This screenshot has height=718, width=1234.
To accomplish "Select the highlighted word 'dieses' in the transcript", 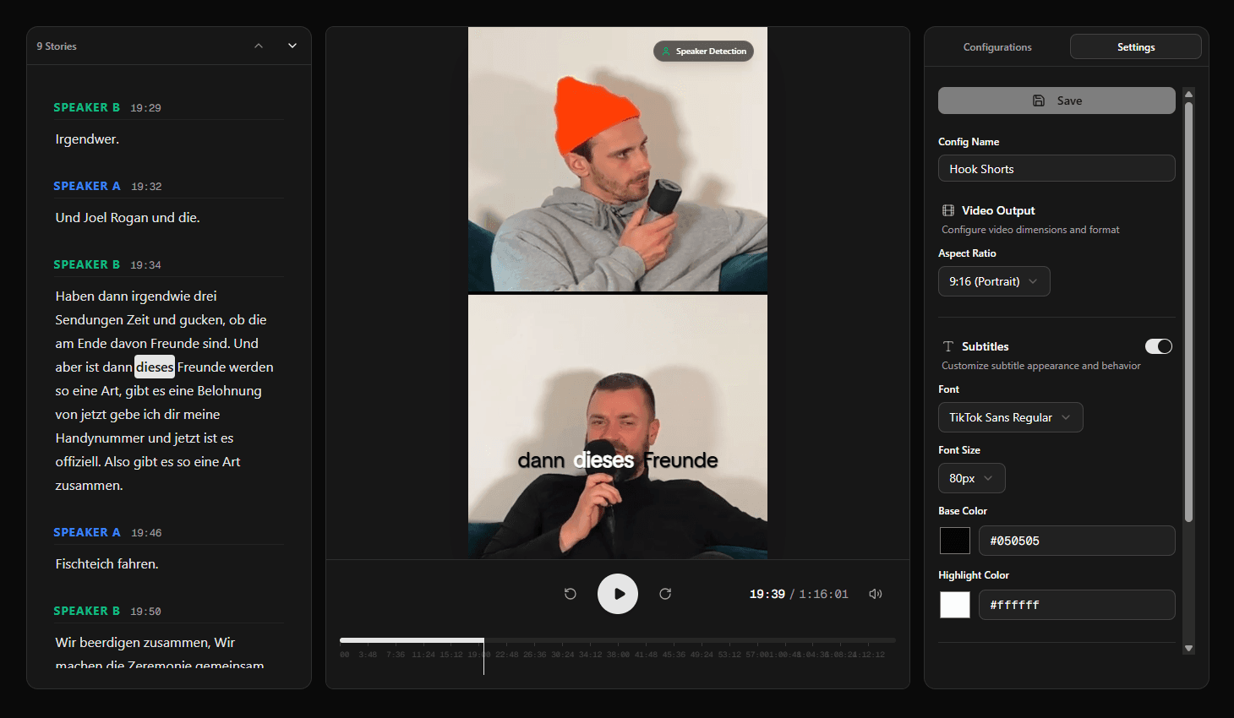I will tap(154, 367).
